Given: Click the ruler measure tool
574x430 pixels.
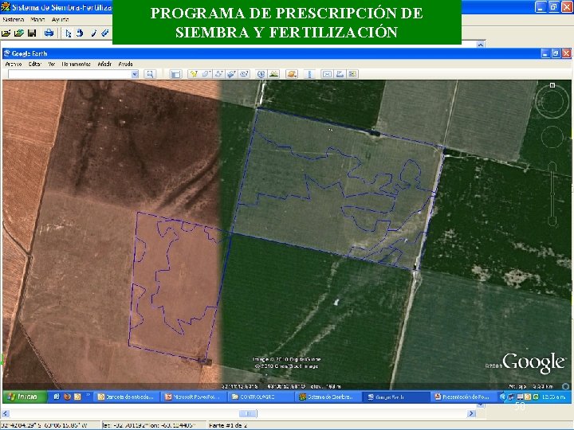Looking at the screenshot, I should (x=309, y=74).
